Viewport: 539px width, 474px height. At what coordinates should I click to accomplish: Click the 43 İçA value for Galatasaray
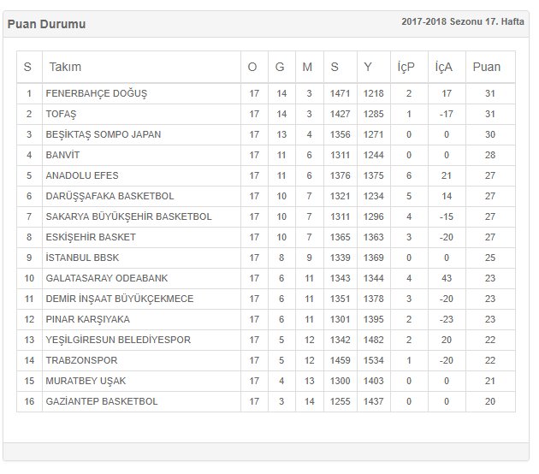tap(447, 278)
